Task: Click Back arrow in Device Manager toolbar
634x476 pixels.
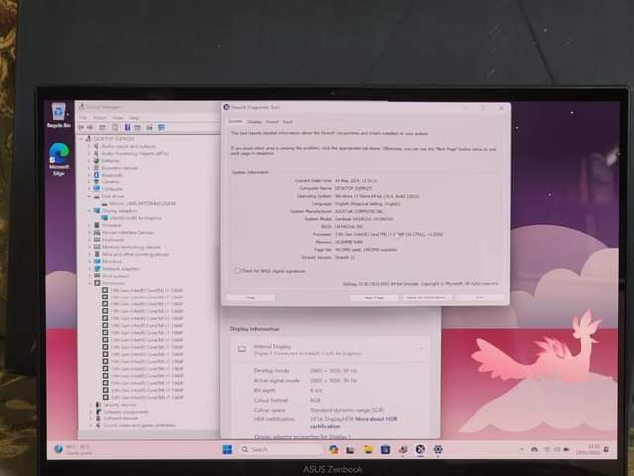Action: pyautogui.click(x=81, y=128)
